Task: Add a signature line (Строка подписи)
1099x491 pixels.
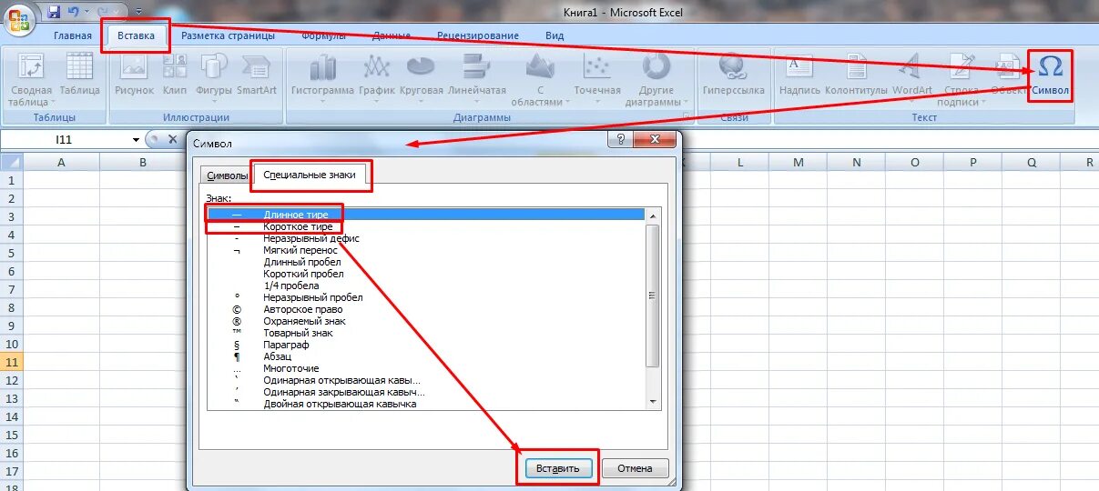Action: point(962,82)
